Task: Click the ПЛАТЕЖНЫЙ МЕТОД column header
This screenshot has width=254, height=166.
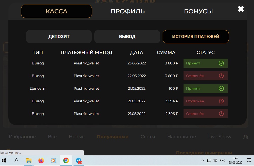Action: click(86, 53)
